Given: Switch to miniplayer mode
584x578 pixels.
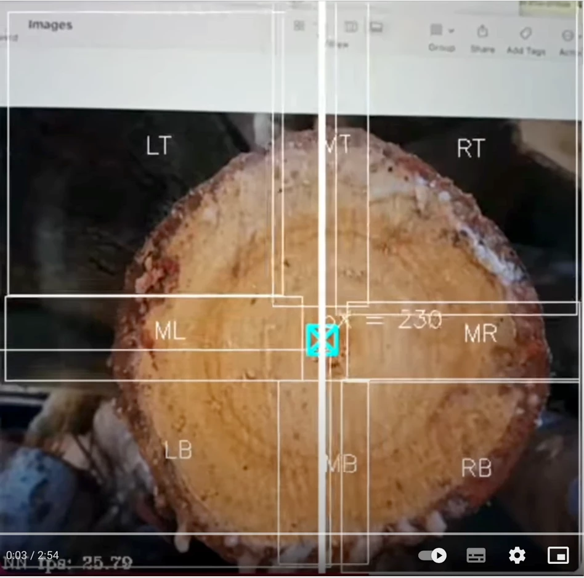Looking at the screenshot, I should [558, 556].
